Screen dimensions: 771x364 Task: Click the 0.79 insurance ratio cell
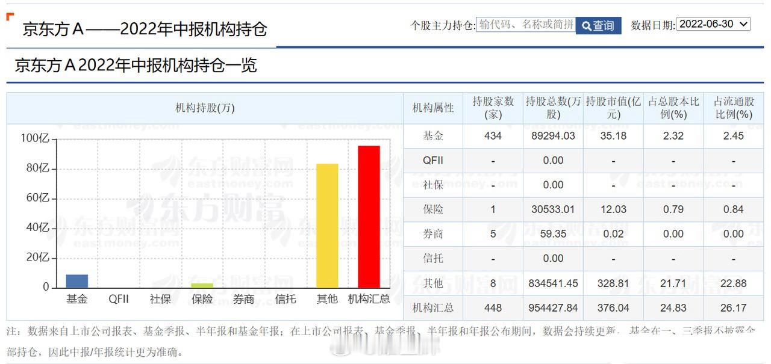[x=673, y=209]
